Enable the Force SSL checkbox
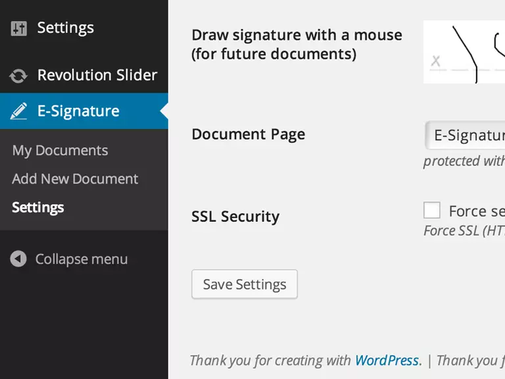Screen dimensions: 505x379 (x=432, y=211)
